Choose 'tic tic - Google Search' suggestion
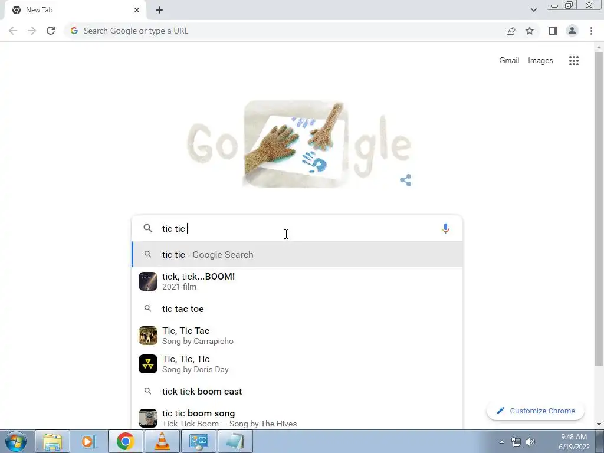Screen dimensions: 604x453 297,254
